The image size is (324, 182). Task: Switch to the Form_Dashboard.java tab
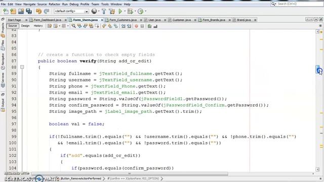tap(47, 20)
